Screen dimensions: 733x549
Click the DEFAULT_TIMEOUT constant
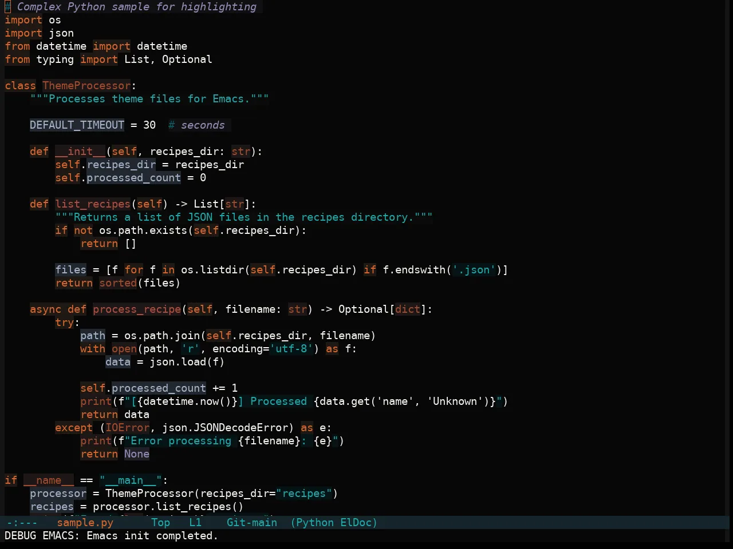(x=77, y=125)
